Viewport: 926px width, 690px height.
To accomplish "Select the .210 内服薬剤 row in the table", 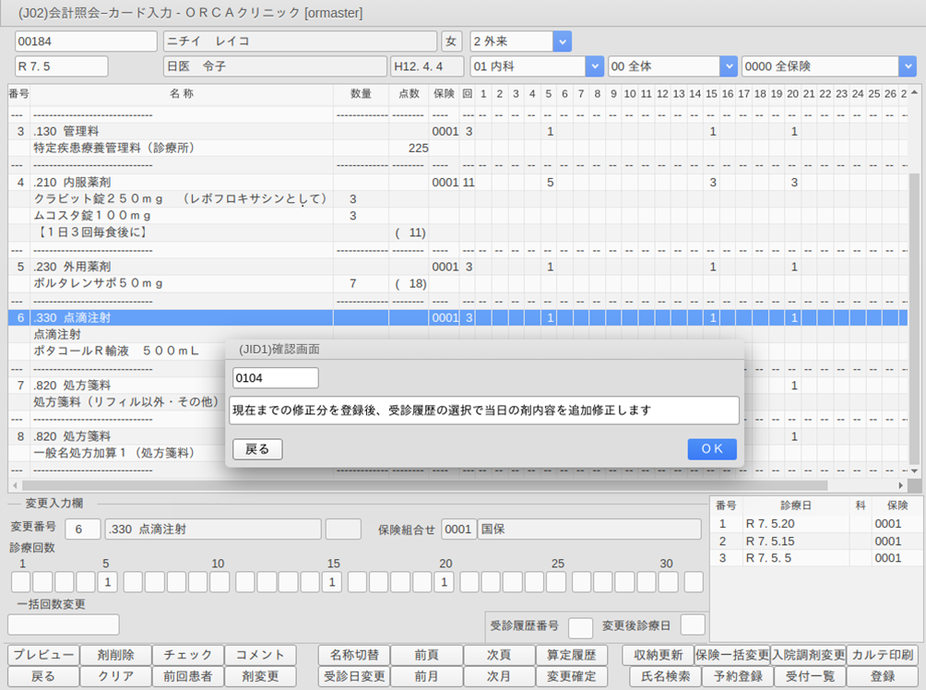I will pos(184,183).
